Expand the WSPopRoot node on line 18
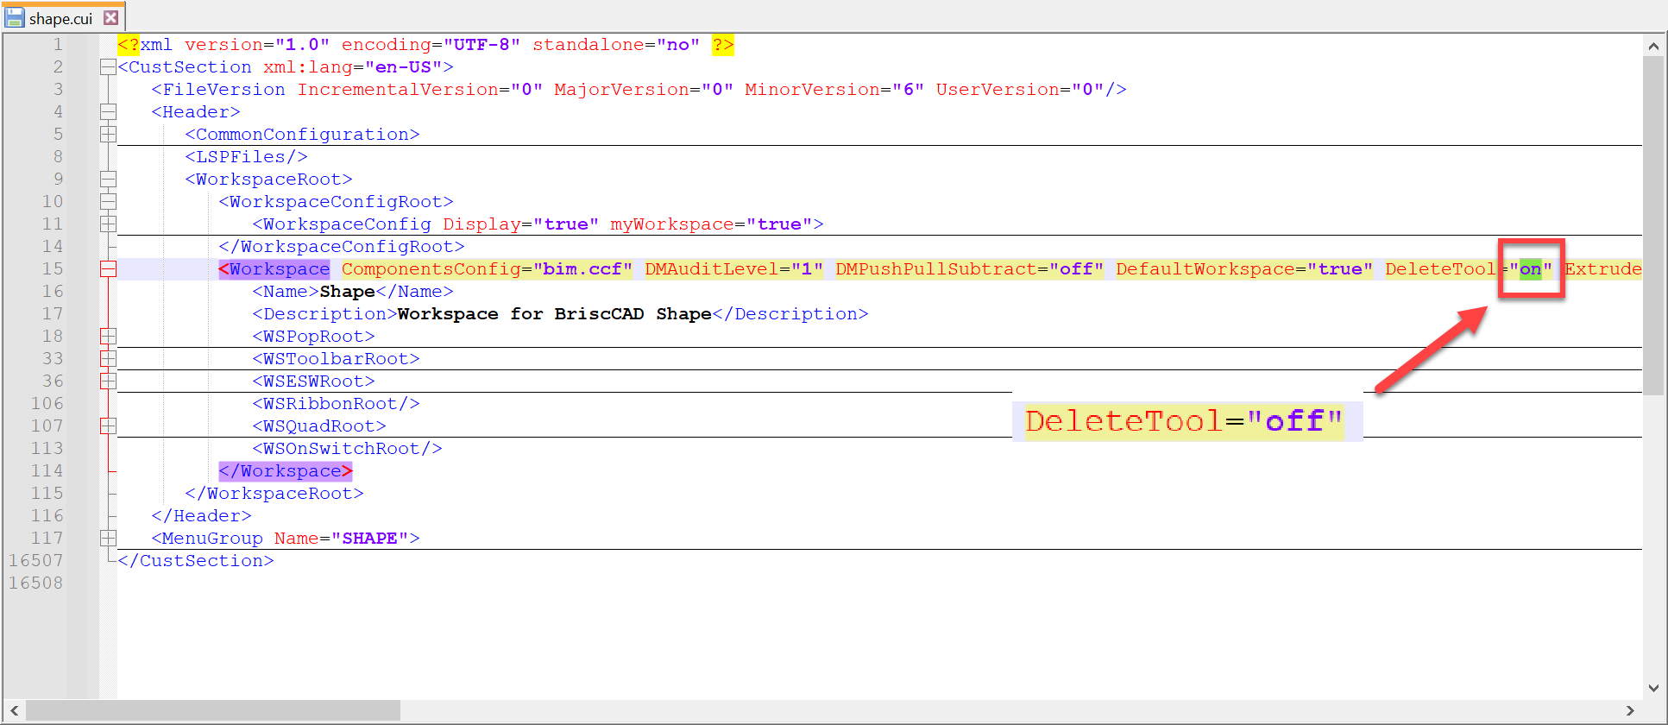Image resolution: width=1668 pixels, height=725 pixels. tap(108, 337)
